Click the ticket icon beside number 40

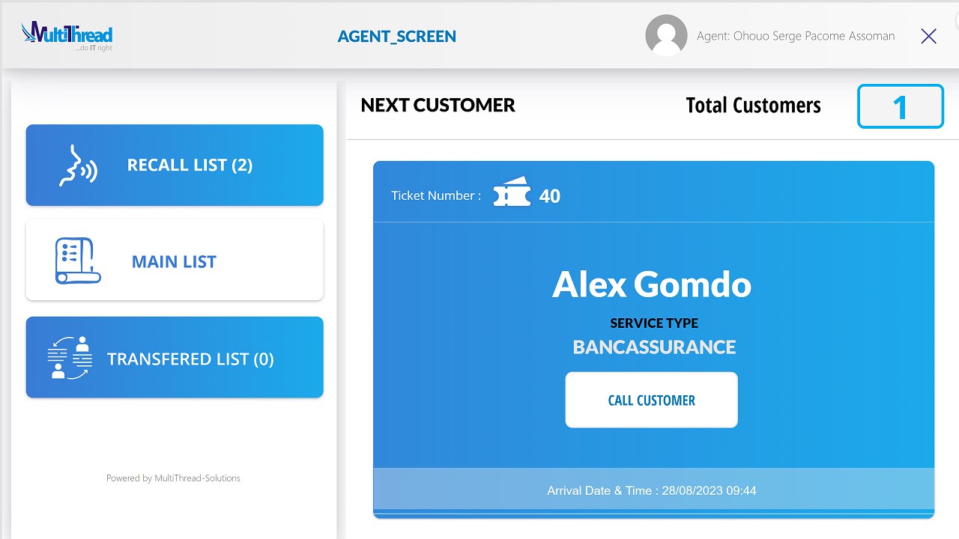pos(512,195)
